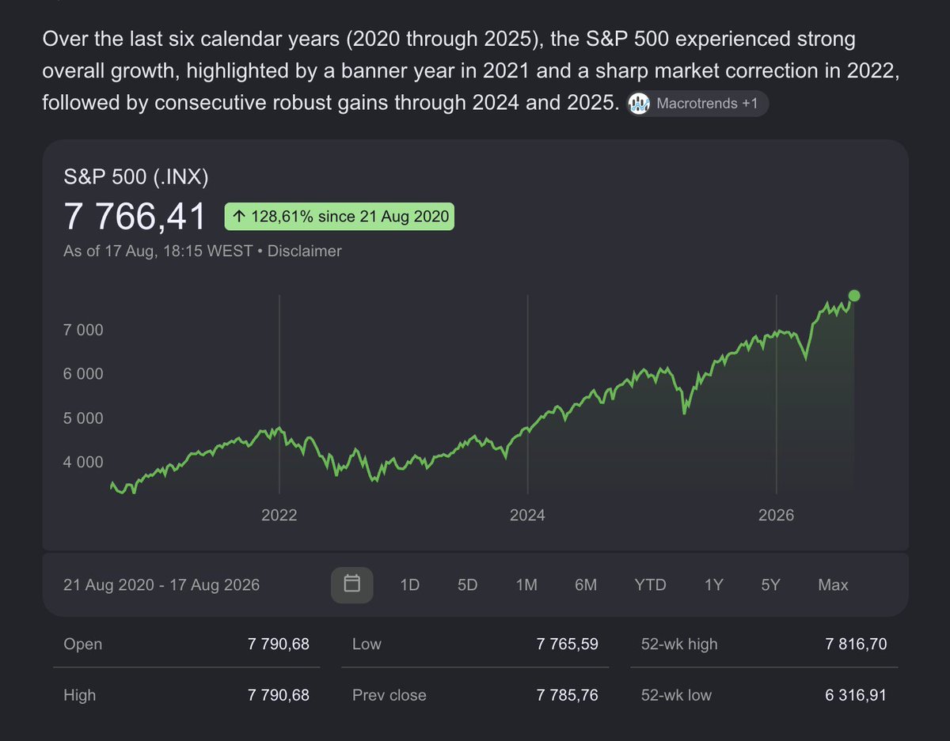Switch chart to 1M range

(x=526, y=585)
